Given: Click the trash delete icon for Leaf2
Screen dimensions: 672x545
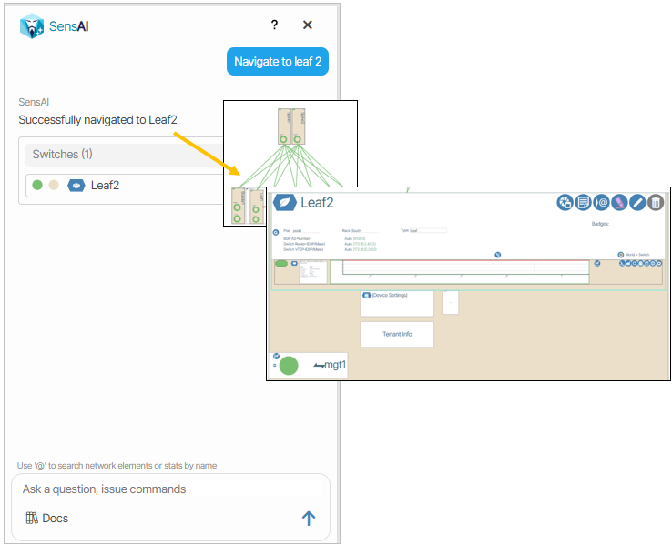Looking at the screenshot, I should coord(656,202).
